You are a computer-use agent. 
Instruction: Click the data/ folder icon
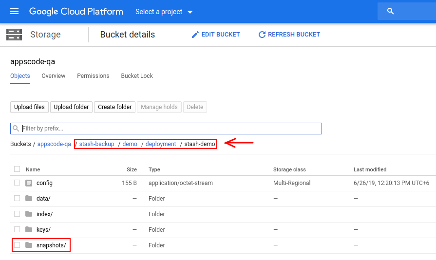click(29, 199)
